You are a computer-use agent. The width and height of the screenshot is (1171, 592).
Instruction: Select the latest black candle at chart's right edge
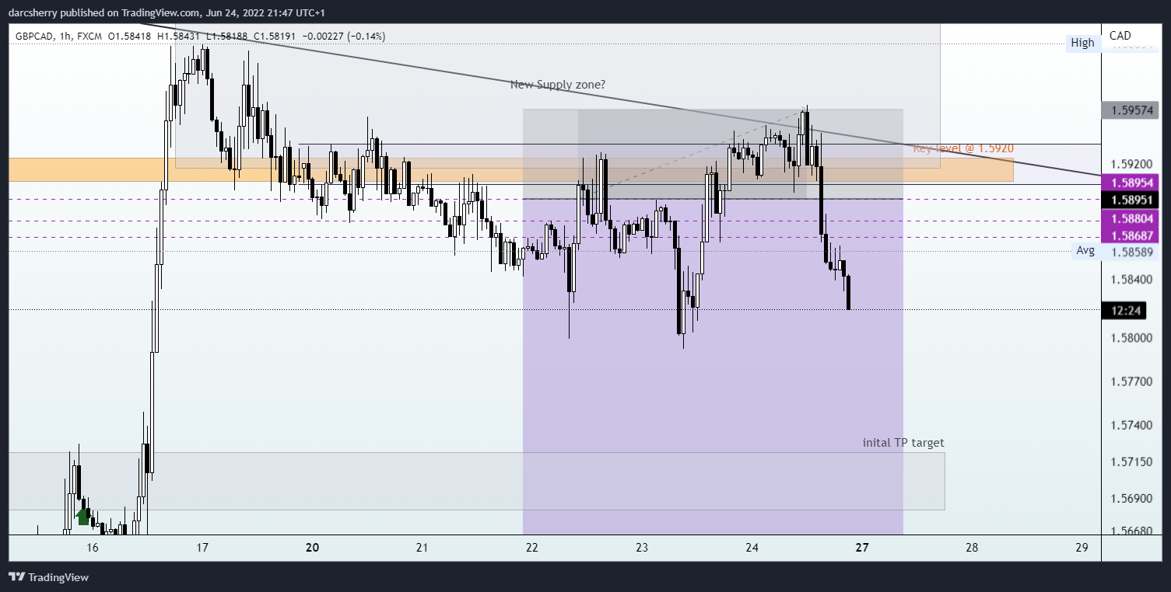tap(848, 292)
